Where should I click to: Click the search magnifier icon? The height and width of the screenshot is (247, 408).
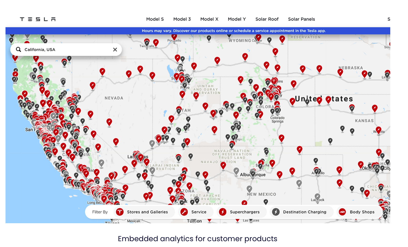(x=18, y=49)
